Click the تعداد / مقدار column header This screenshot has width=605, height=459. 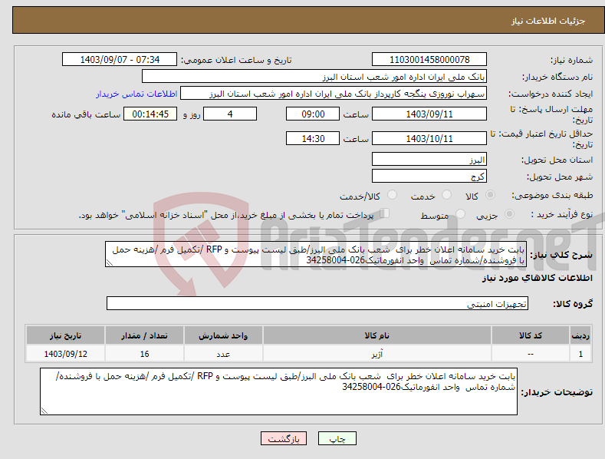[x=144, y=335]
